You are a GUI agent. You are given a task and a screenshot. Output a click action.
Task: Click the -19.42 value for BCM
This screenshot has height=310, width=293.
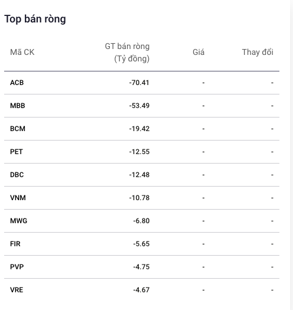click(139, 129)
